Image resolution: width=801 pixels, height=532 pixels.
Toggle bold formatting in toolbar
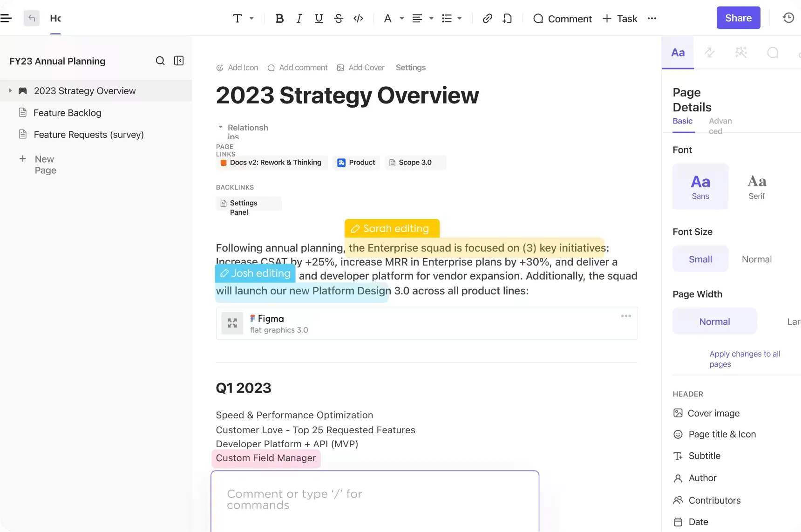[x=279, y=19]
